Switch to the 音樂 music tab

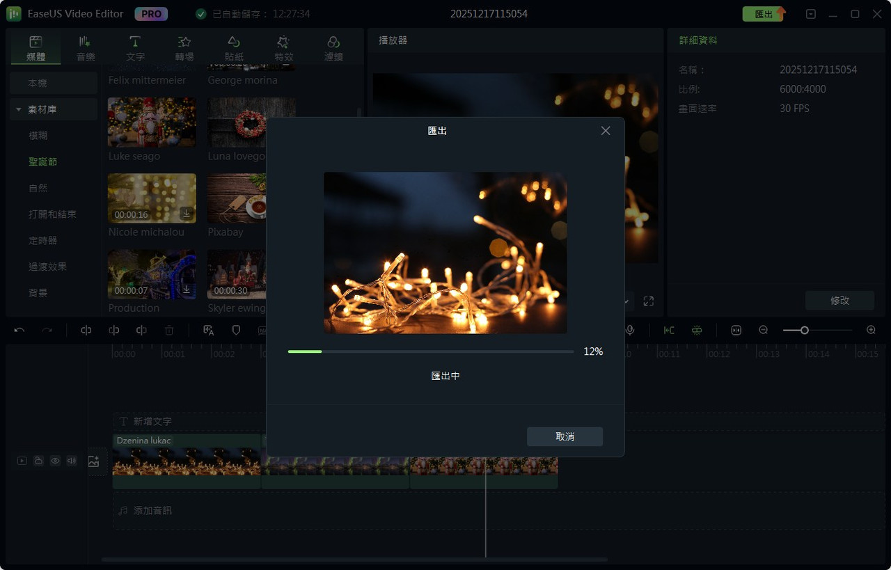click(x=86, y=49)
